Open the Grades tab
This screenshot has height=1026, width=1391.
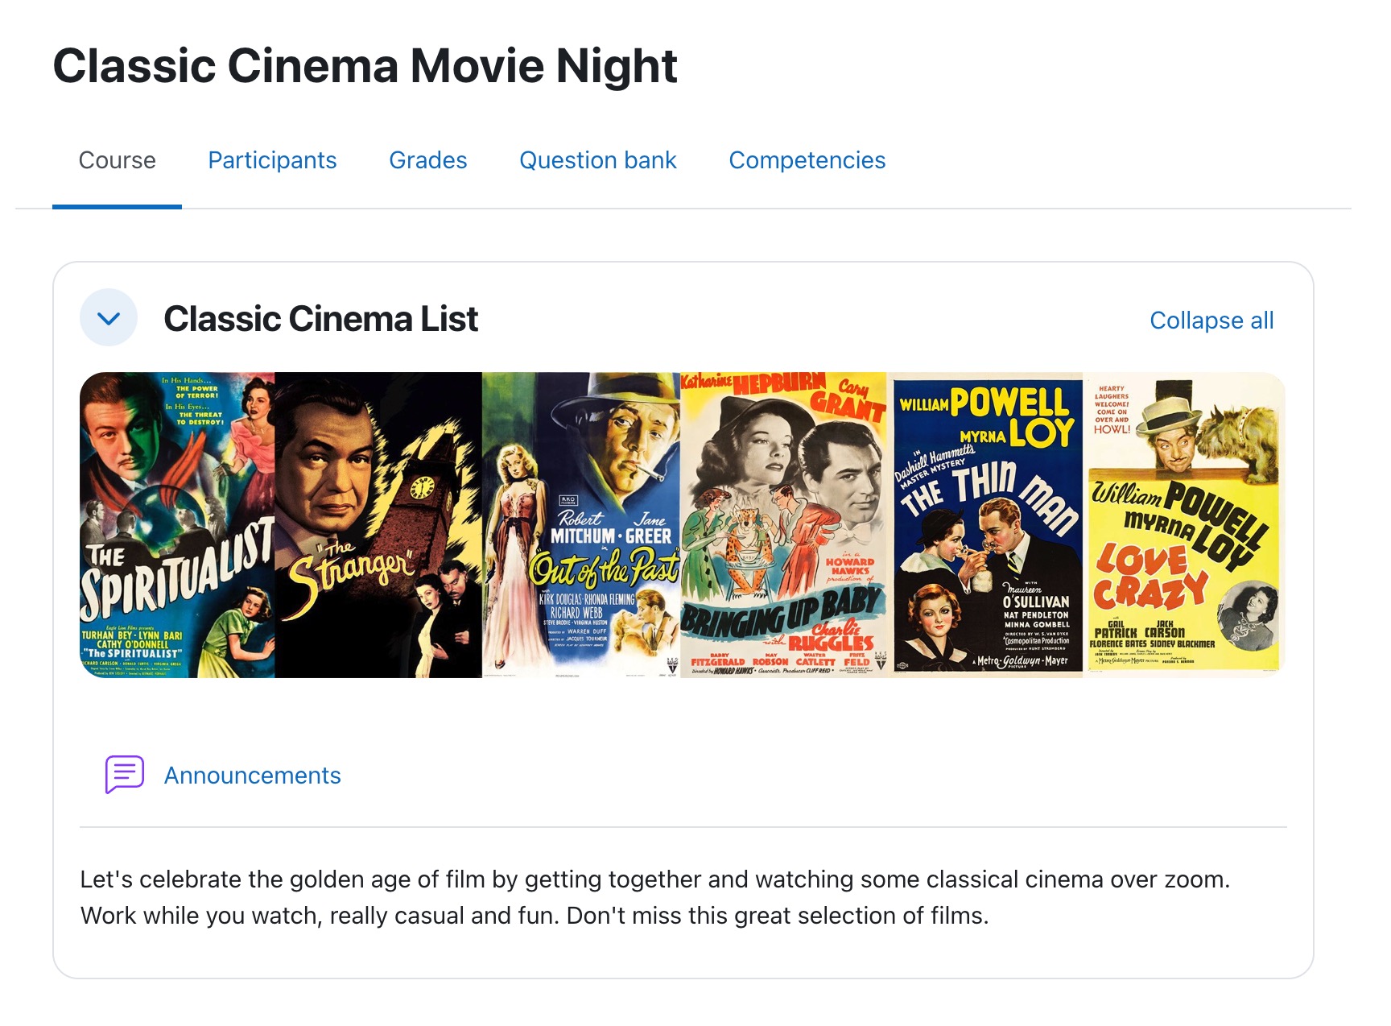(x=427, y=160)
